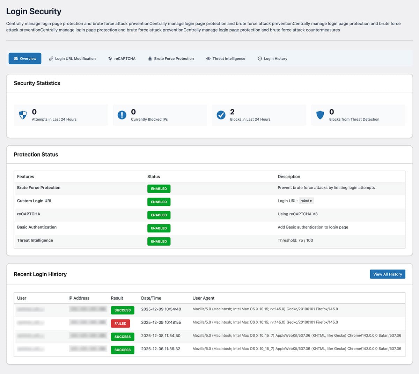Viewport: 419px width, 374px height.
Task: Click the ENABLED badge for Custom Login URL
Action: point(159,202)
